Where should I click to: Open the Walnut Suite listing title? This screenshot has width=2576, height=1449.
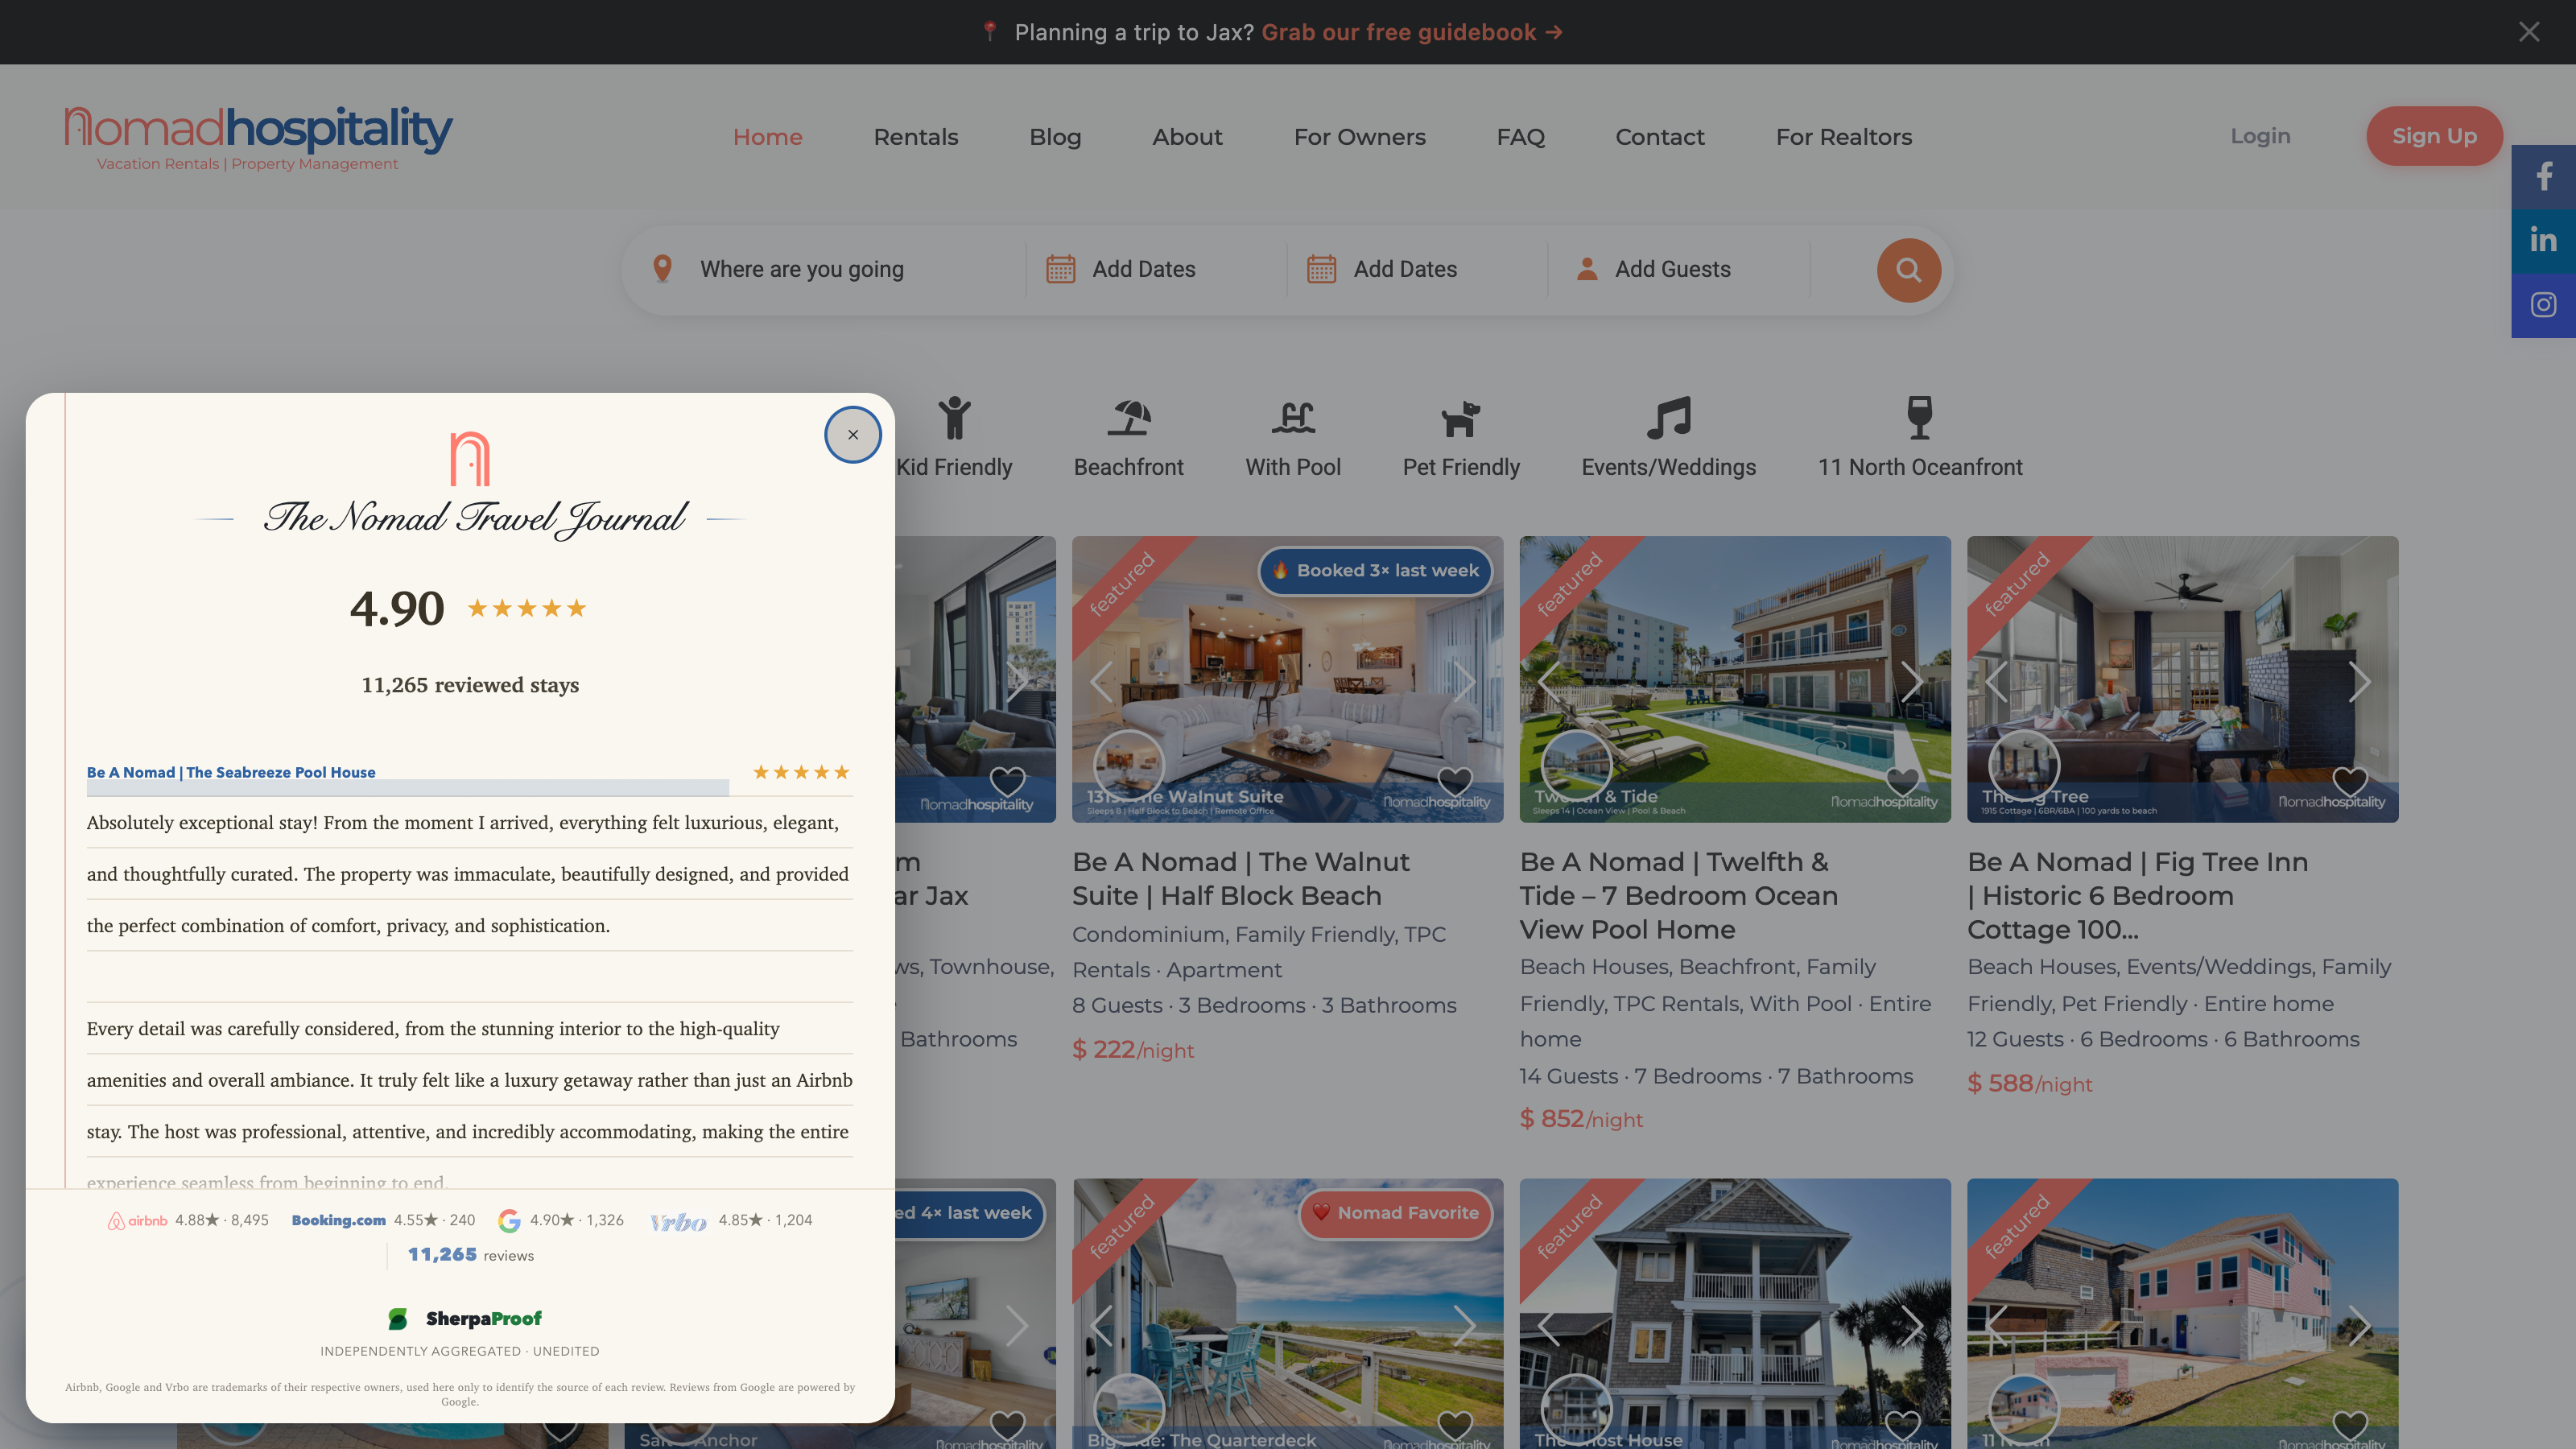point(1240,879)
